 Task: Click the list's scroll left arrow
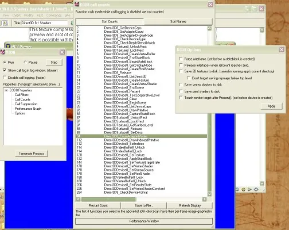click(78, 199)
